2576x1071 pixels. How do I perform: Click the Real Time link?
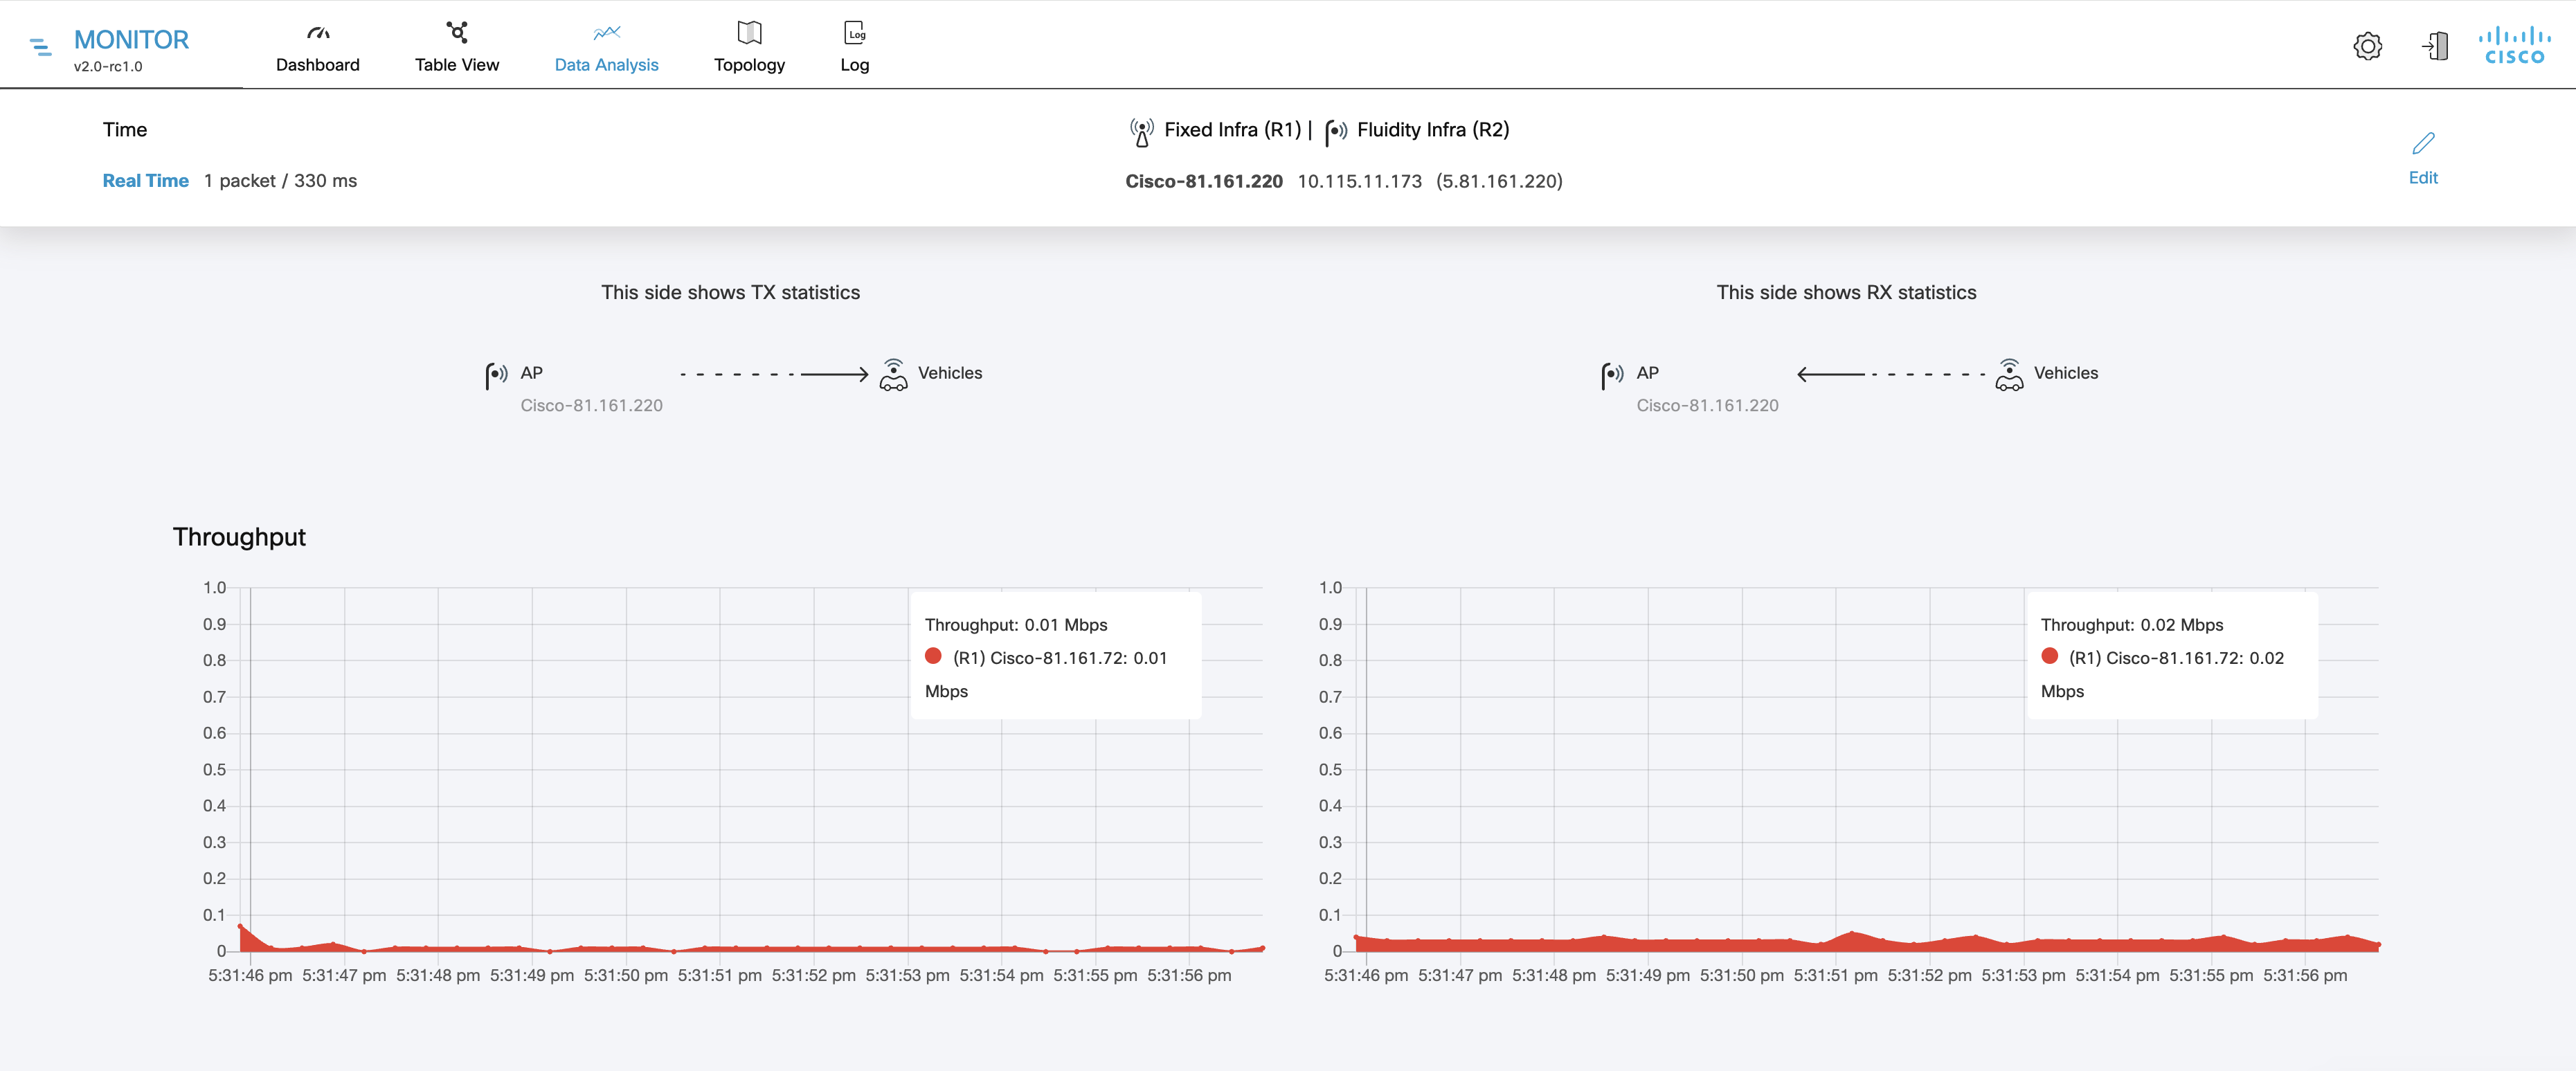click(x=145, y=181)
